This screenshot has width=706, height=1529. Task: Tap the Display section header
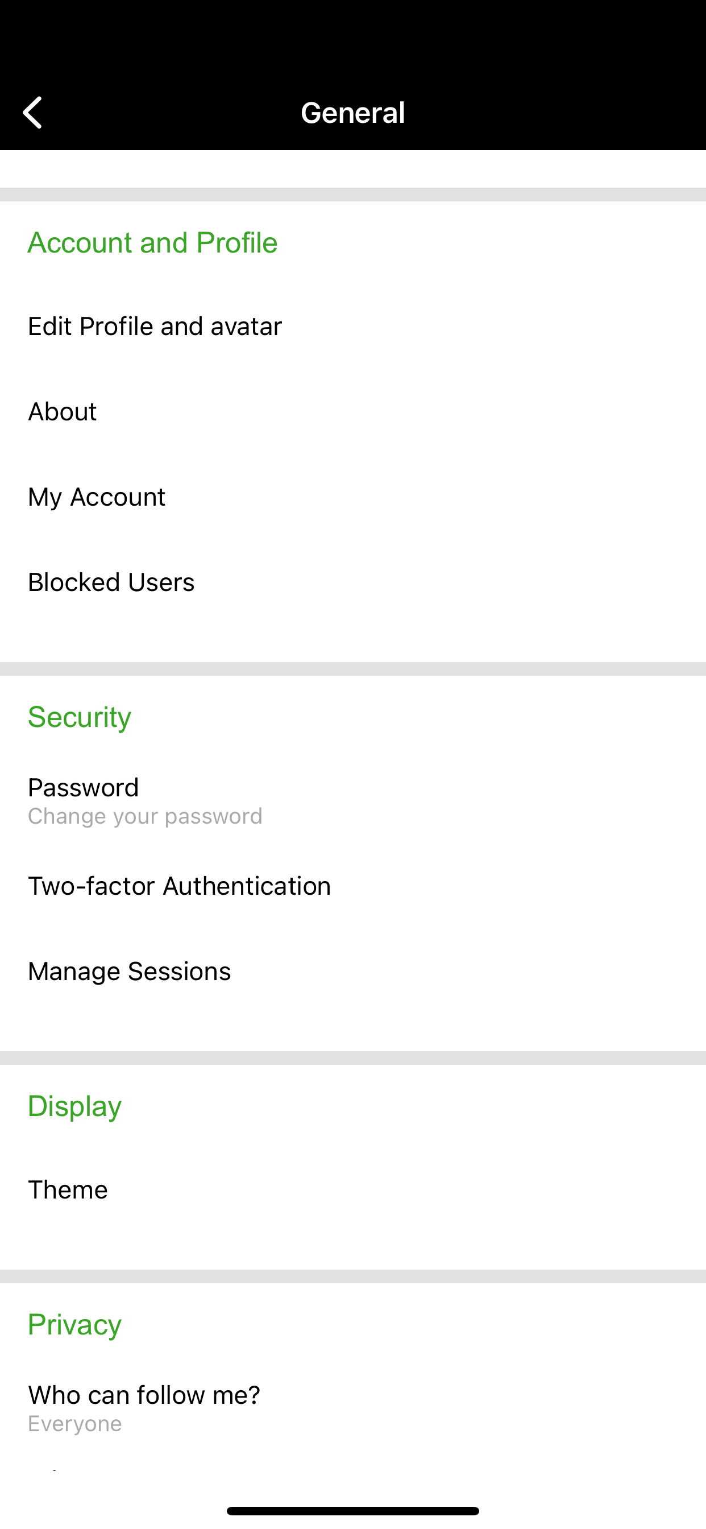click(x=75, y=1106)
